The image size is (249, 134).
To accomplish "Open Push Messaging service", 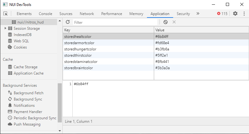I will [27, 124].
